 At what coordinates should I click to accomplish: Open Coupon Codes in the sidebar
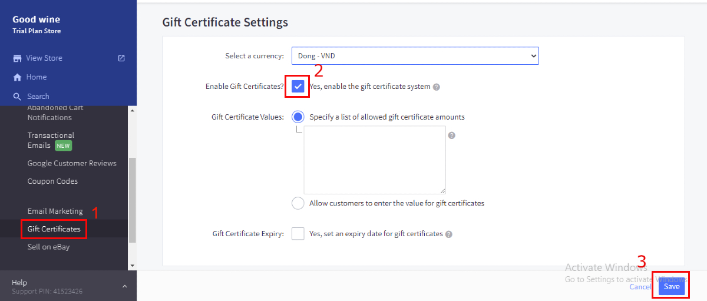coord(52,181)
